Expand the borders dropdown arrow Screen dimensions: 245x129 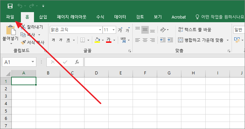[88, 40]
